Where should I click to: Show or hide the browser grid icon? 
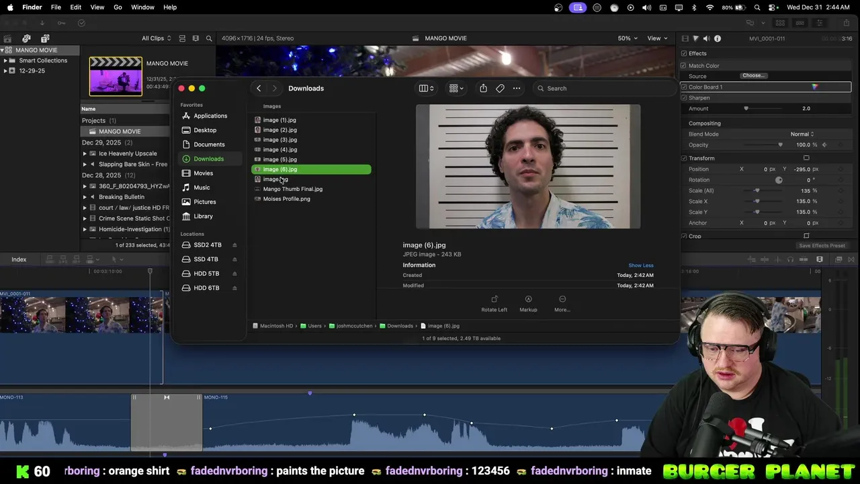(781, 23)
